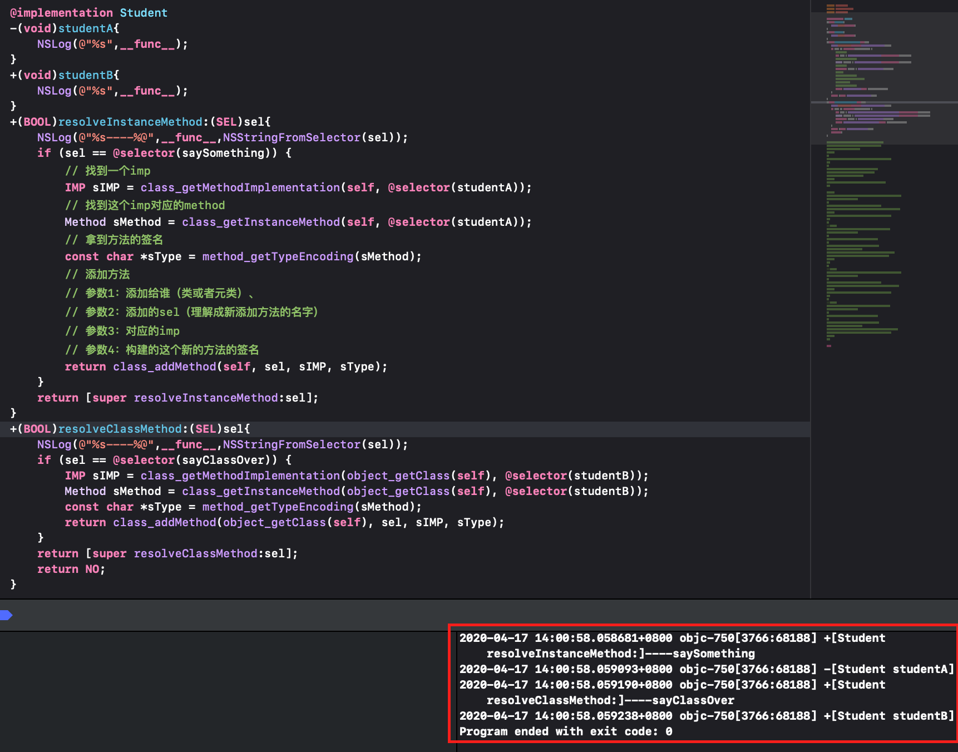Image resolution: width=958 pixels, height=752 pixels.
Task: Click 'Program ended with exit code: 0'
Action: [566, 731]
